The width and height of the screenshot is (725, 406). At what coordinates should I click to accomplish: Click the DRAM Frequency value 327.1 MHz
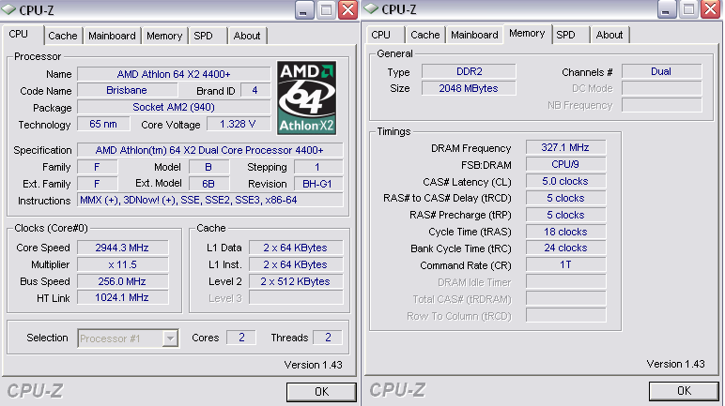pyautogui.click(x=565, y=147)
